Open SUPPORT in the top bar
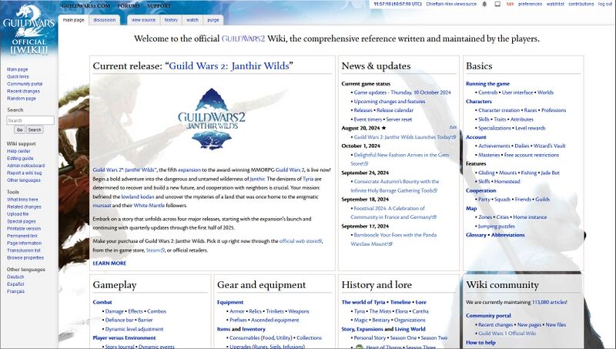The width and height of the screenshot is (616, 349). coord(159,6)
